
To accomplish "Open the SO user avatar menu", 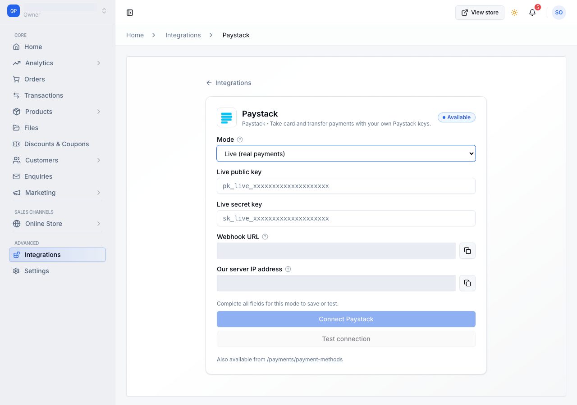I will [559, 13].
